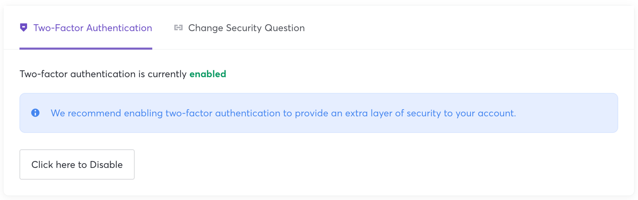
Task: Click the "Security Question" tab label text
Action: coord(265,28)
